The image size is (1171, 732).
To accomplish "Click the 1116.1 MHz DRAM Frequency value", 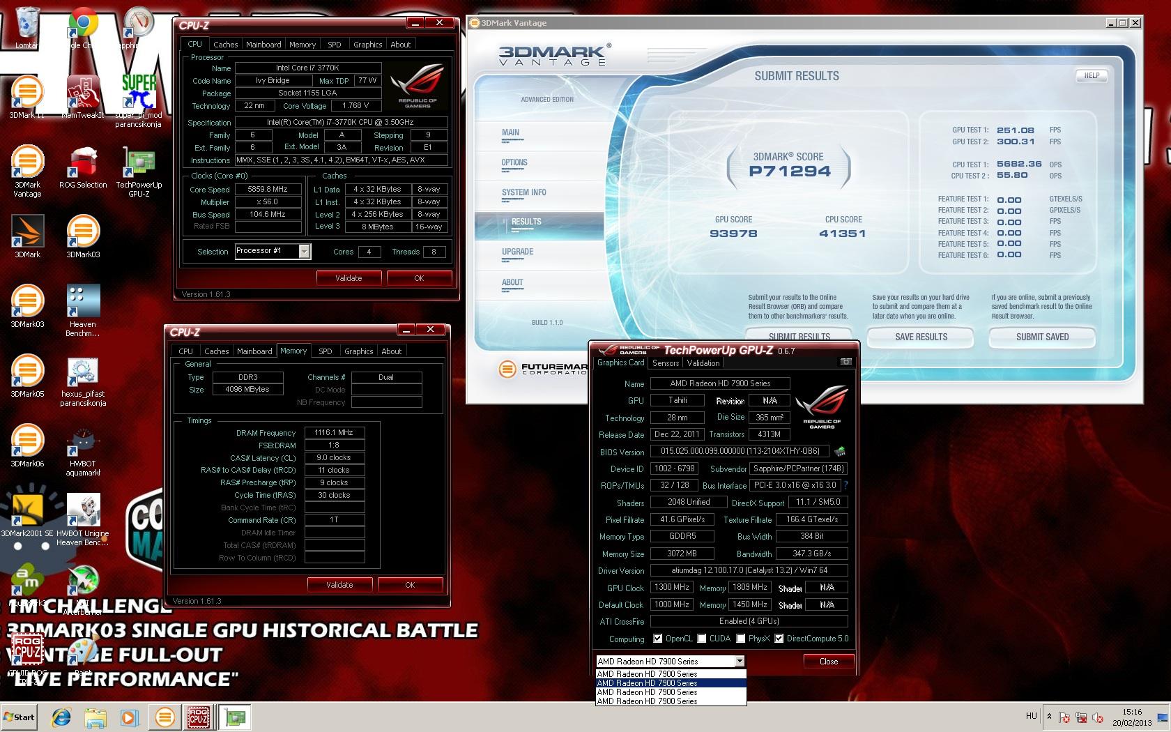I will click(x=334, y=432).
